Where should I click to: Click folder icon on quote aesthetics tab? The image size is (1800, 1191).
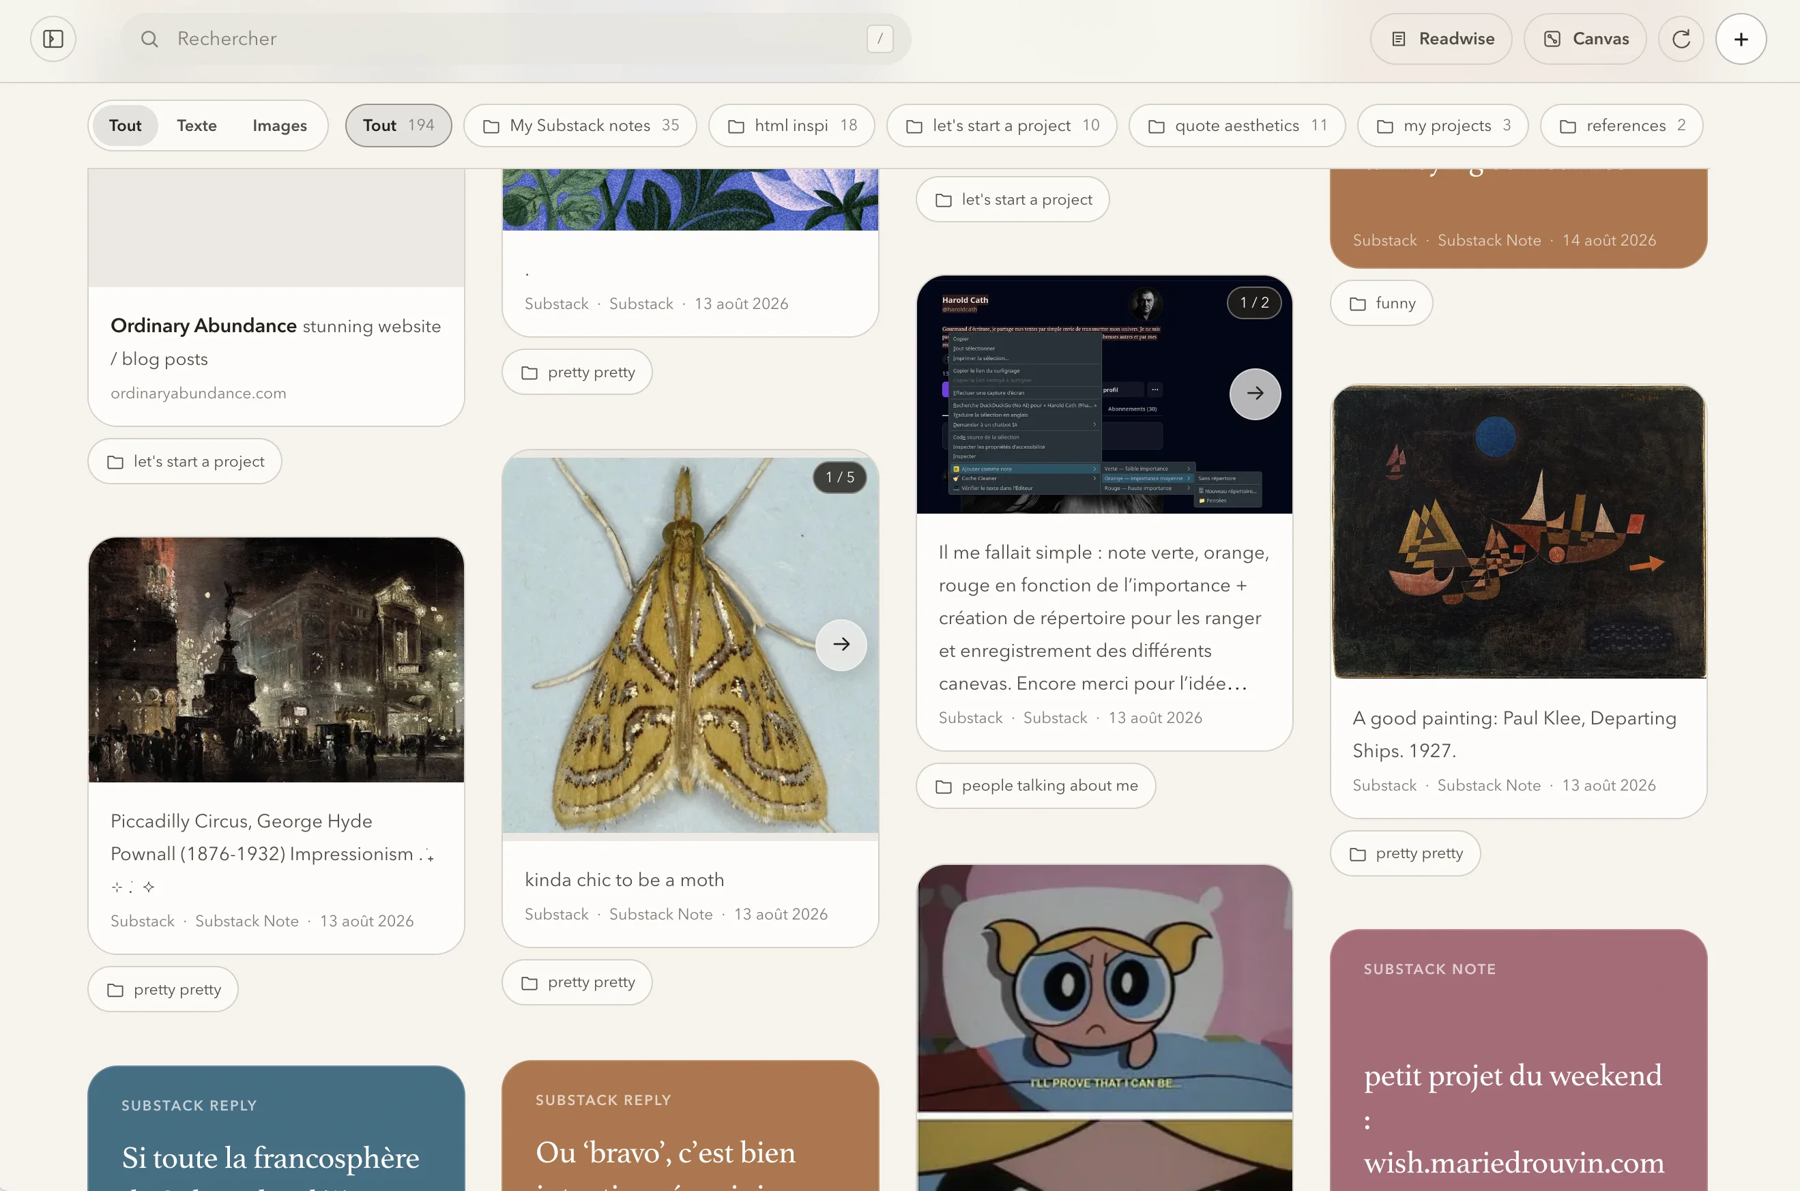[x=1157, y=126]
